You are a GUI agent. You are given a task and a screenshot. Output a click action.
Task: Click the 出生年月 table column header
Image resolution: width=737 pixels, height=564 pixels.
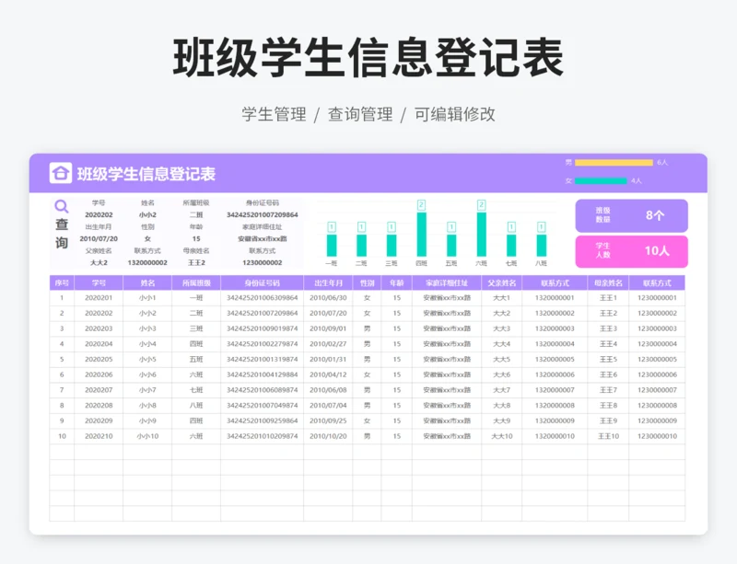(328, 283)
